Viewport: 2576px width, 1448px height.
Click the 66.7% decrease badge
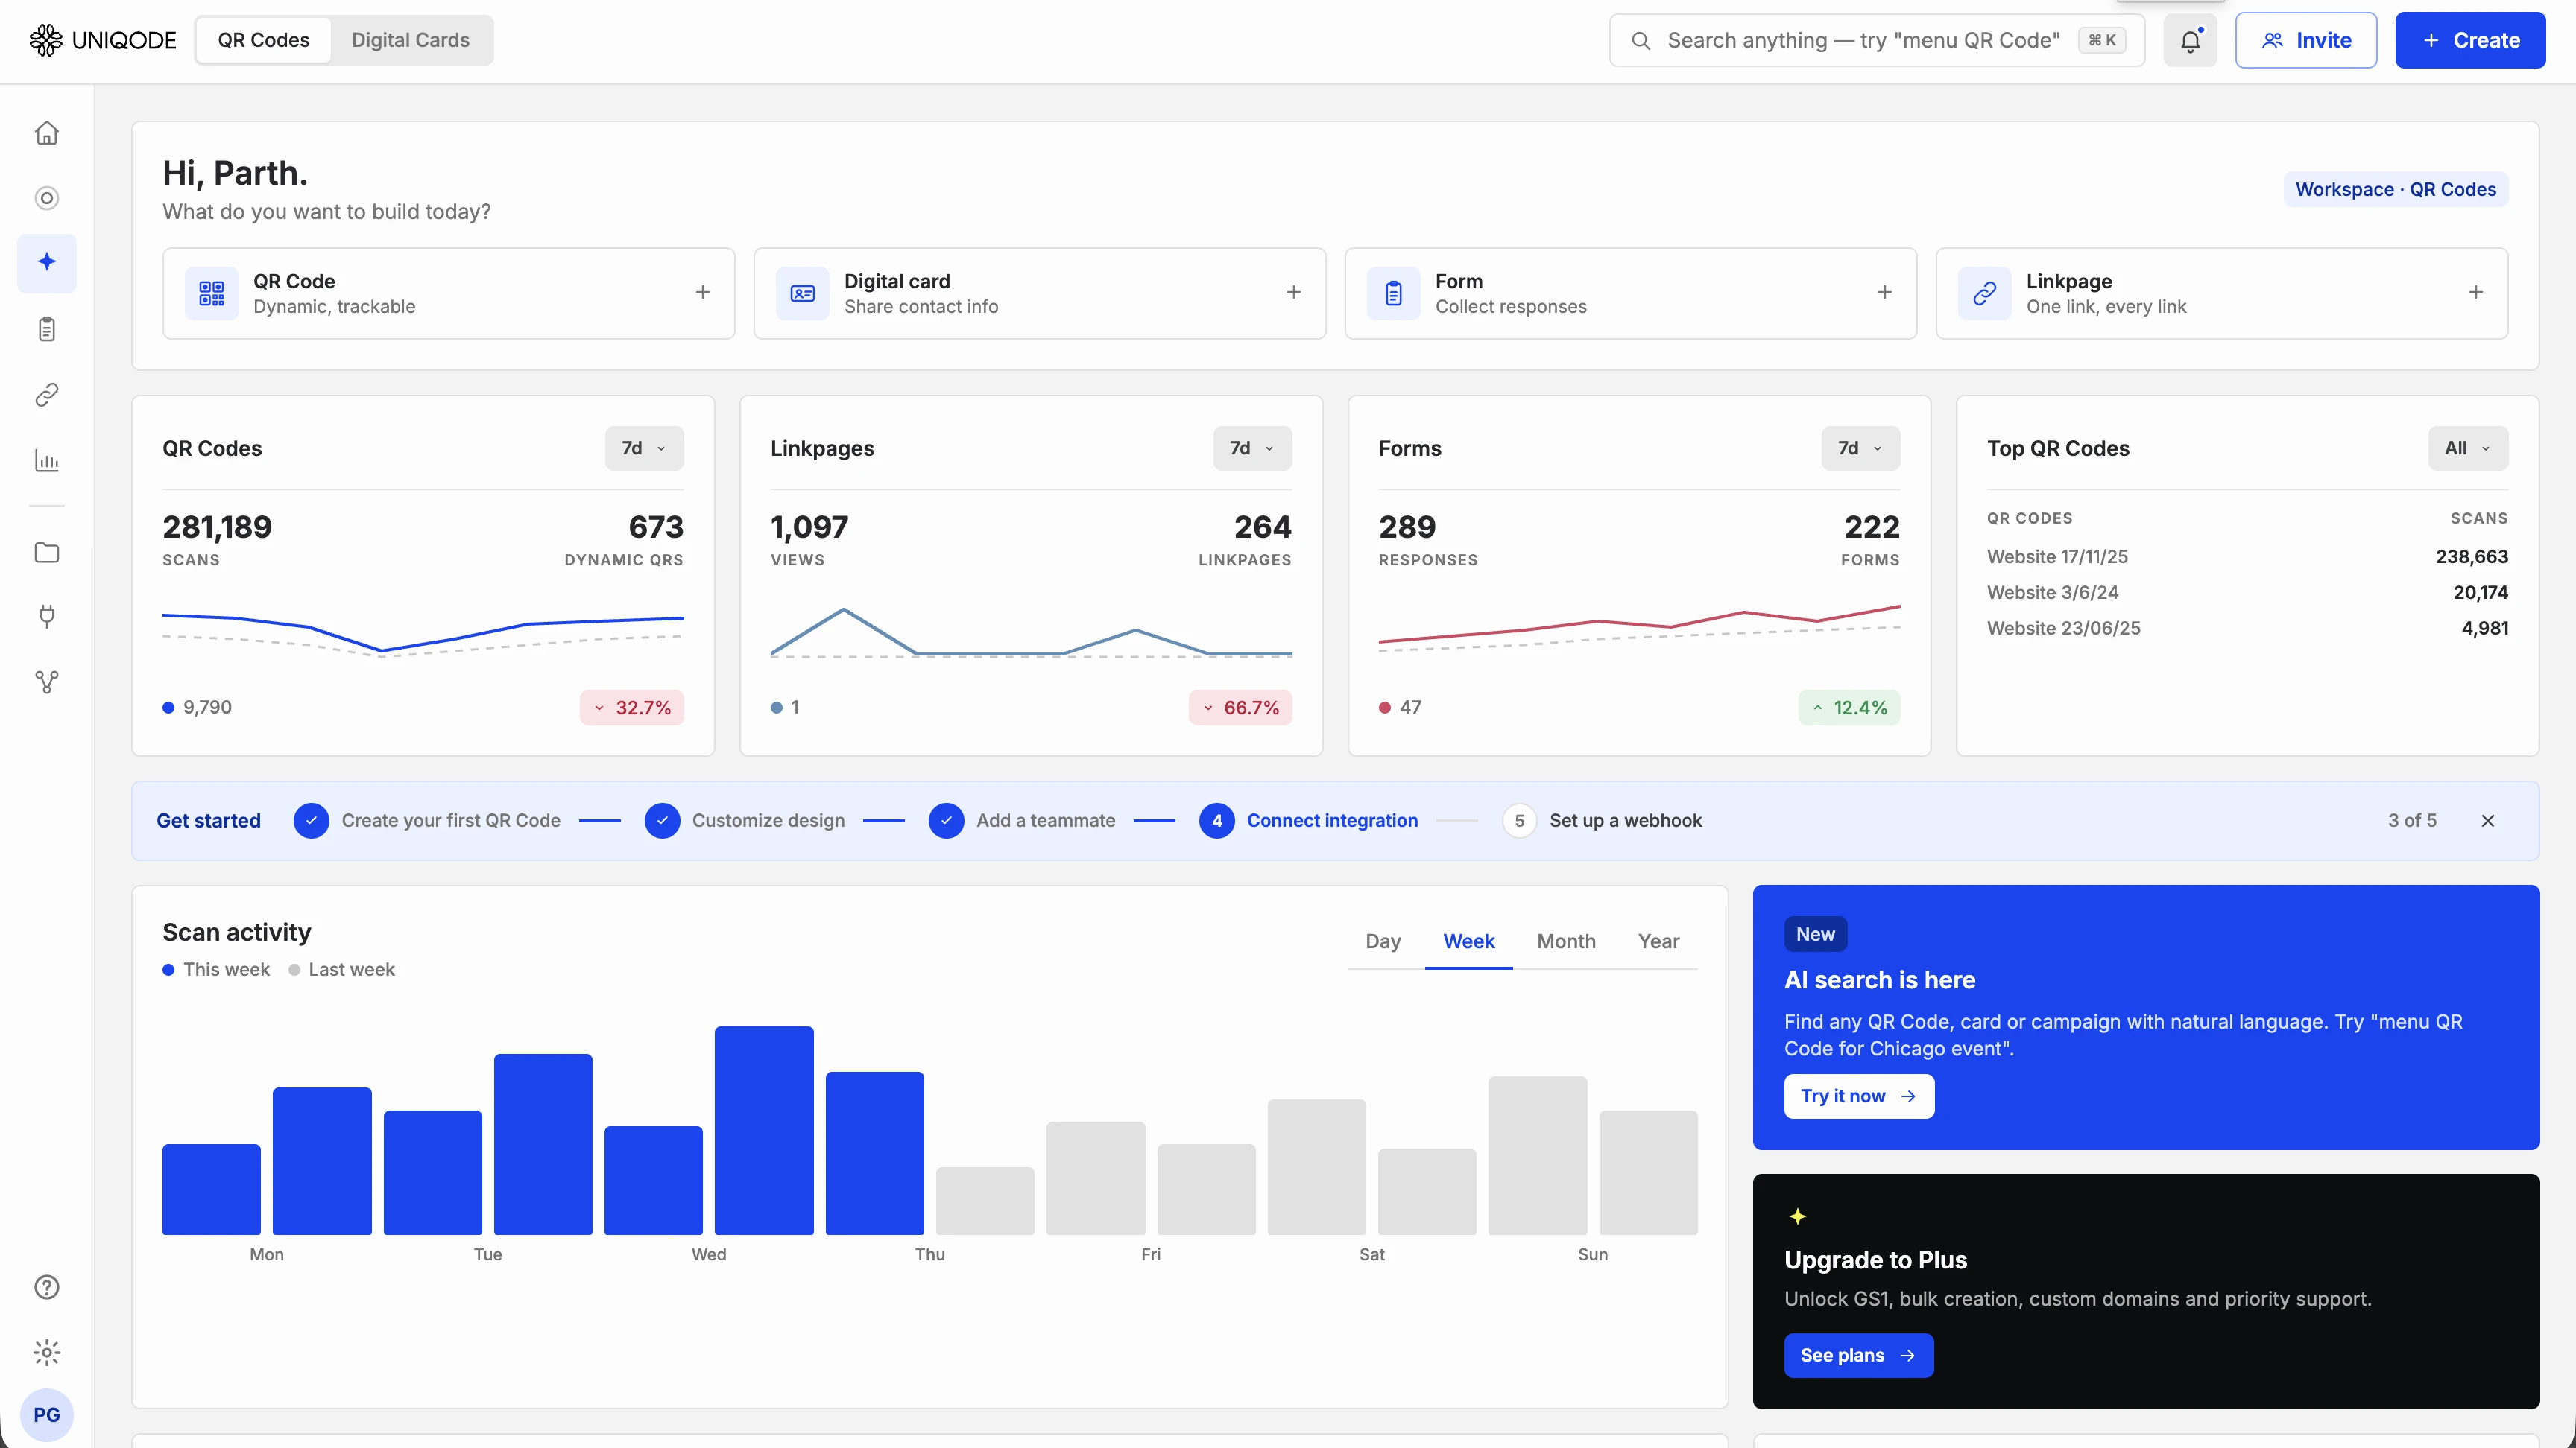click(1240, 708)
